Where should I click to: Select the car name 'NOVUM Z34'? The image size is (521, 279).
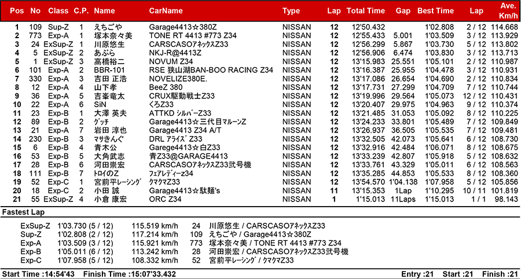(x=171, y=62)
